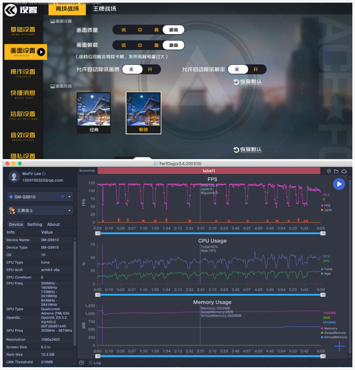Click the Jank legend entry
Viewport: 355px width, 370px height.
(x=326, y=210)
